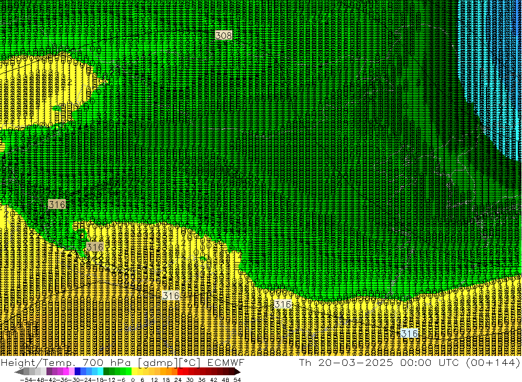Screen dimensions: 522x382
Task: Click the Height/Temp. 700 hPa title text
Action: pos(66,362)
